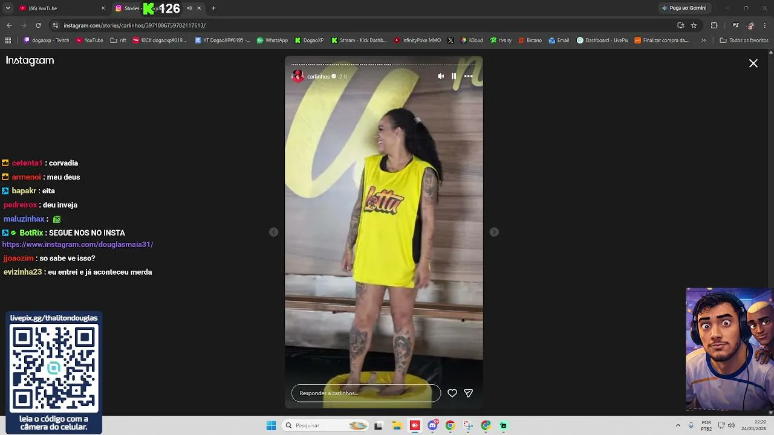Open the YouTube bookmark
The width and height of the screenshot is (774, 435).
click(89, 40)
